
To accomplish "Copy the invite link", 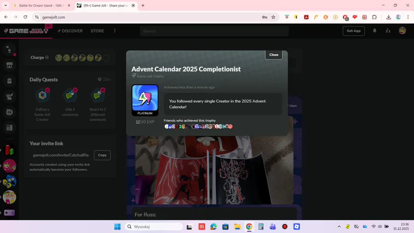I will (x=102, y=155).
